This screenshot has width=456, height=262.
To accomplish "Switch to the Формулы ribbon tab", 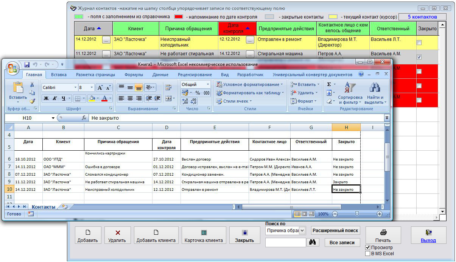I will pyautogui.click(x=134, y=75).
